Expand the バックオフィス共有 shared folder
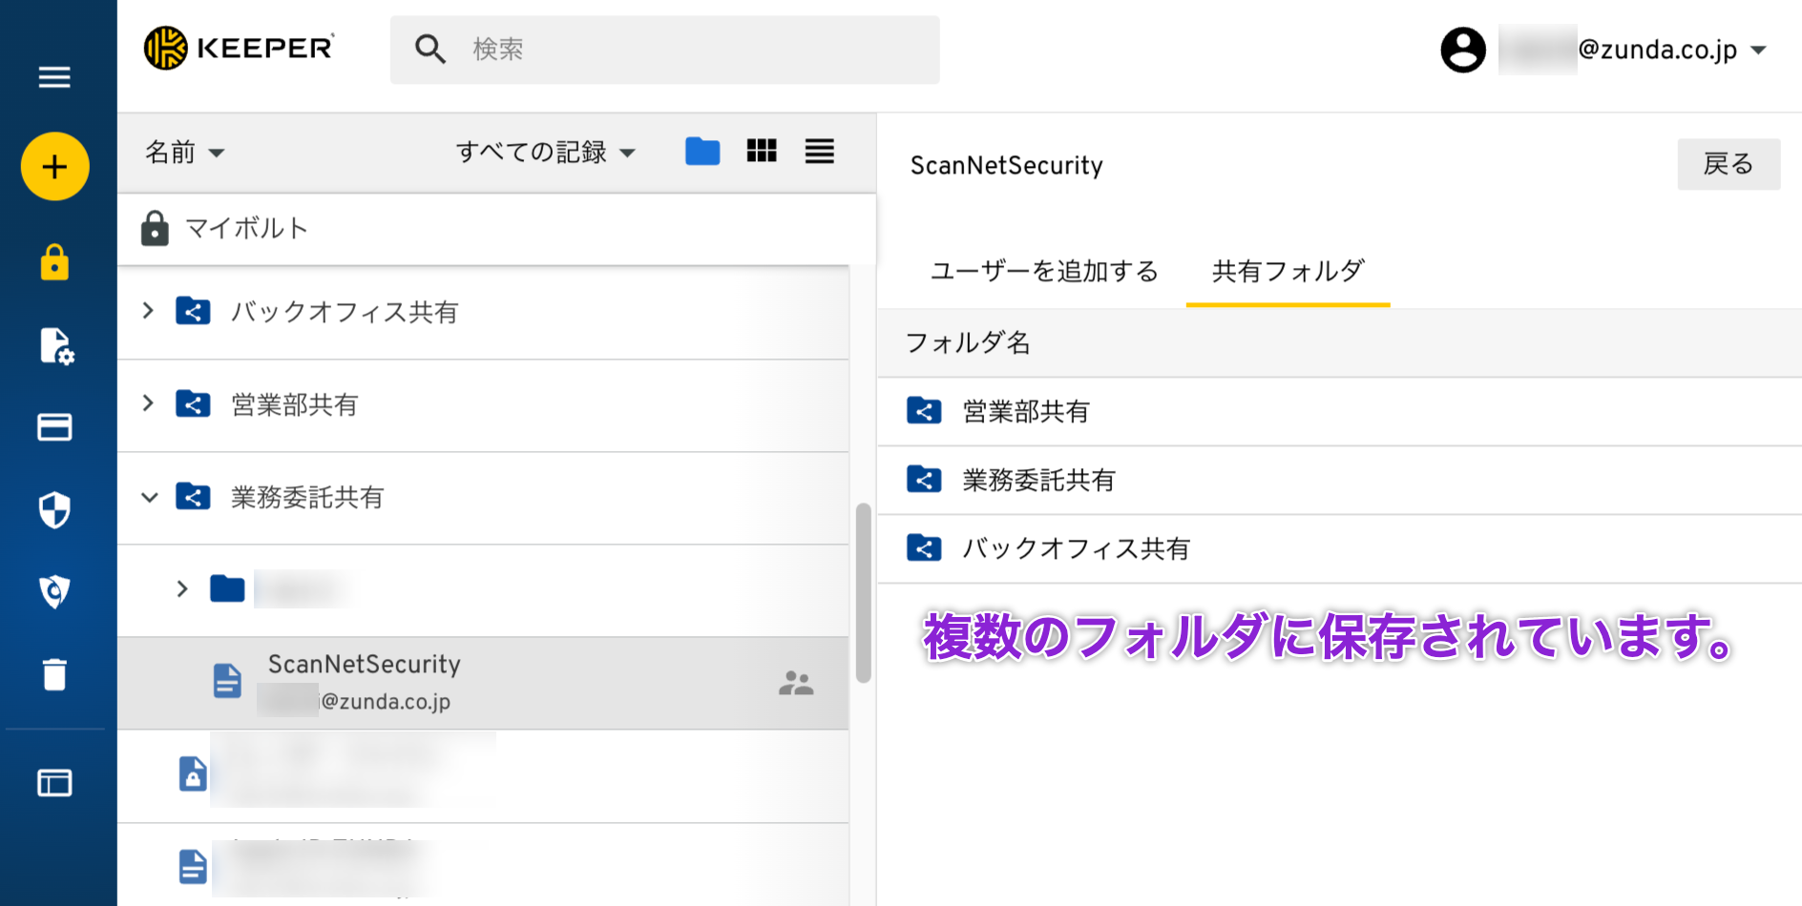Image resolution: width=1802 pixels, height=906 pixels. 149,311
